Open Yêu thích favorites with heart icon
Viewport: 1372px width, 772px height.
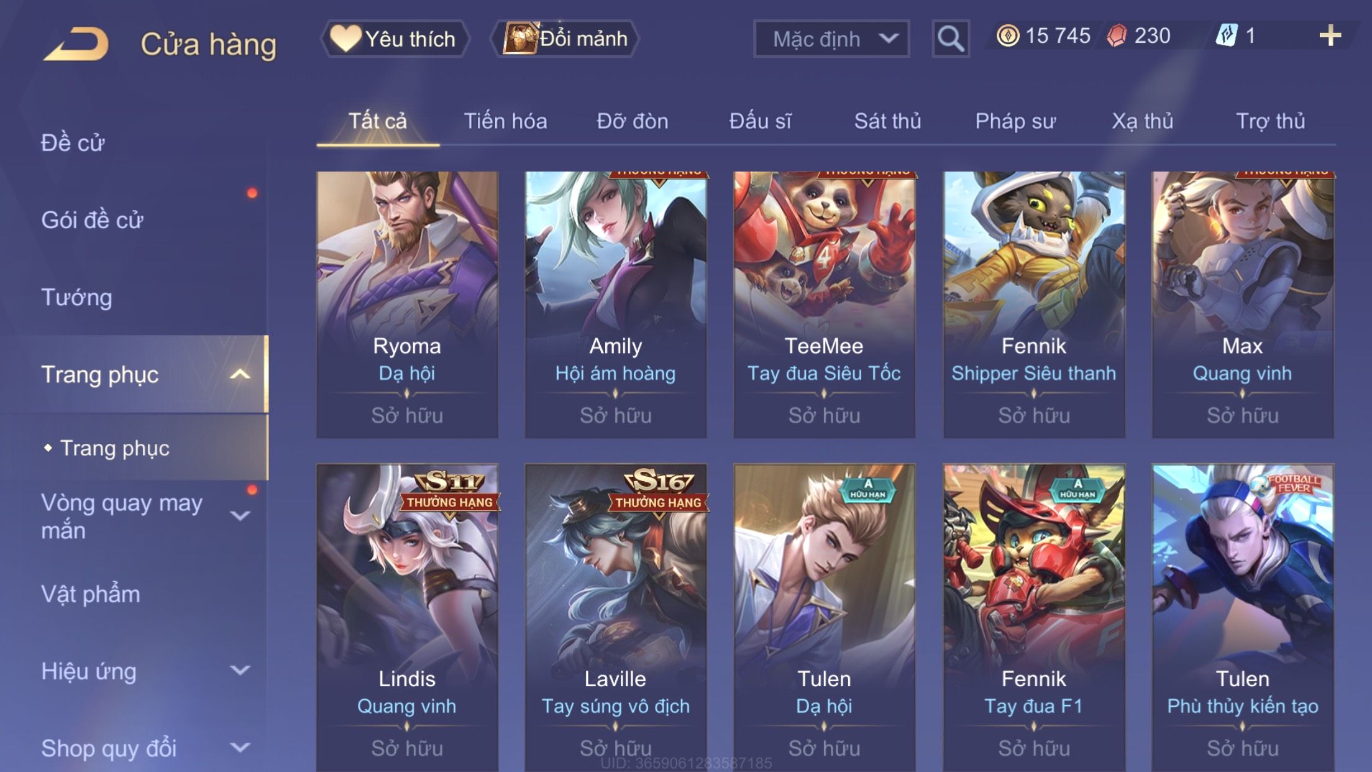(395, 39)
